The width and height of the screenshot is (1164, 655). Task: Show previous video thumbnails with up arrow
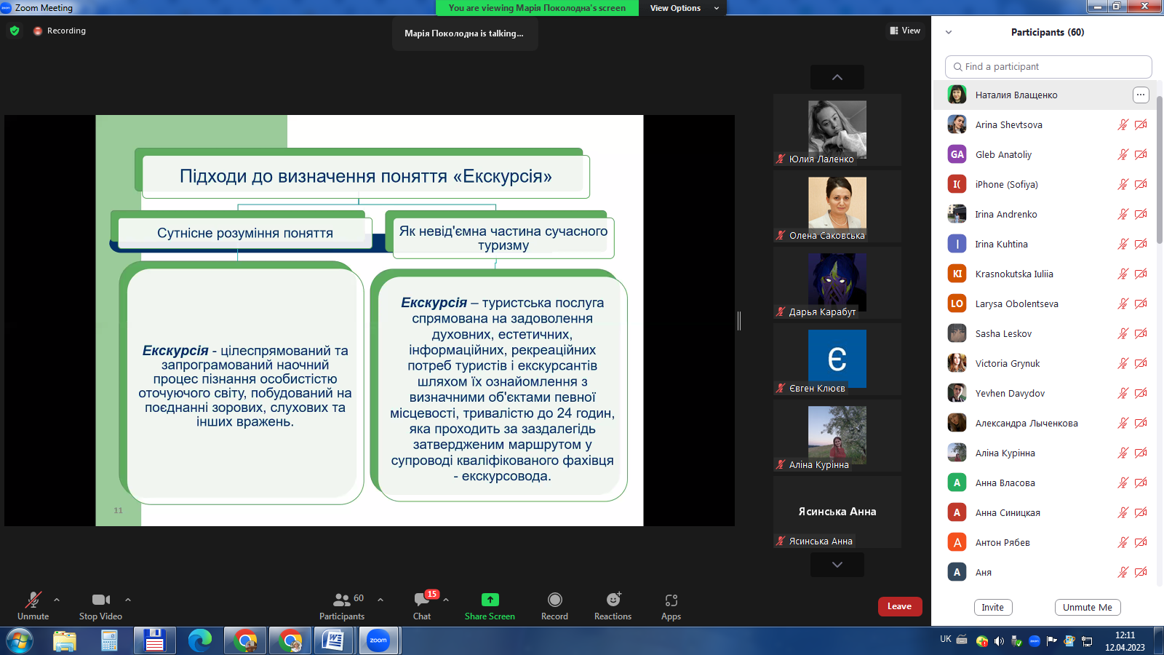coord(837,77)
